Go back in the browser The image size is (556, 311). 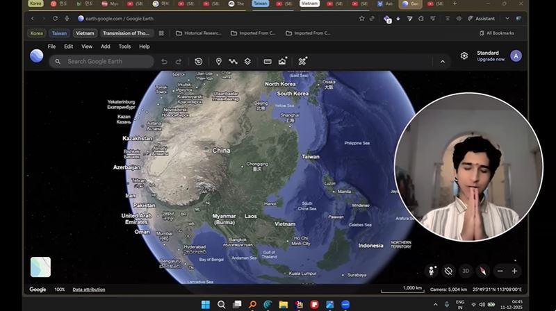(32, 19)
